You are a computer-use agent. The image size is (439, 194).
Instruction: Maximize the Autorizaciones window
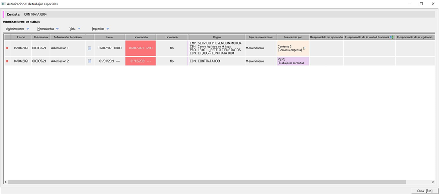[421, 4]
